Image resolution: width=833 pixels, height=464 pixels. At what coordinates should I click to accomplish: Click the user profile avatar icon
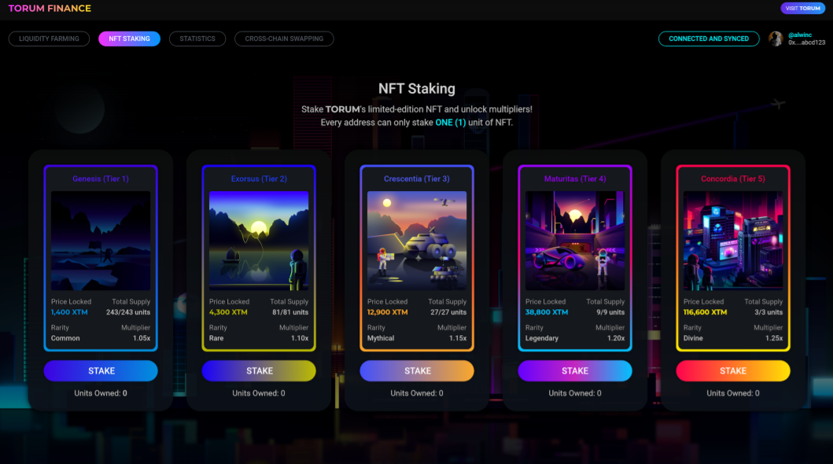776,39
